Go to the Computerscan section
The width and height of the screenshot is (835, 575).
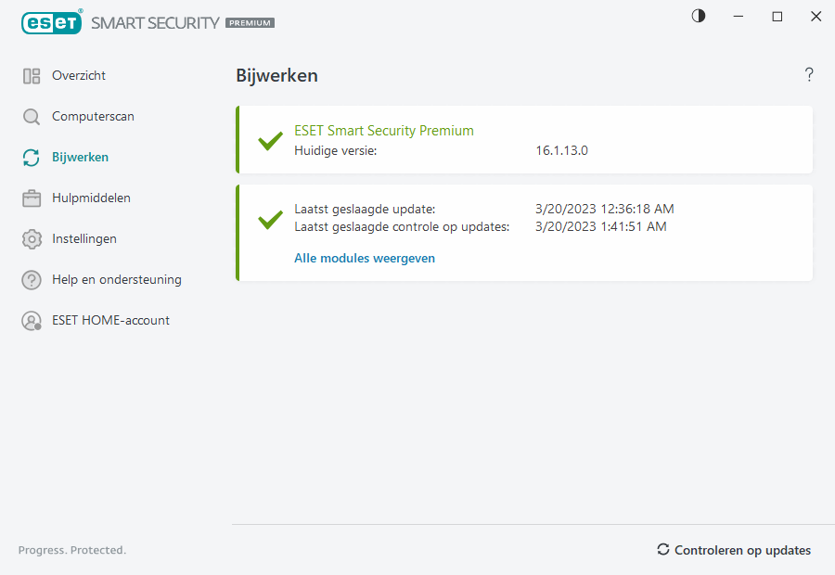(x=93, y=117)
